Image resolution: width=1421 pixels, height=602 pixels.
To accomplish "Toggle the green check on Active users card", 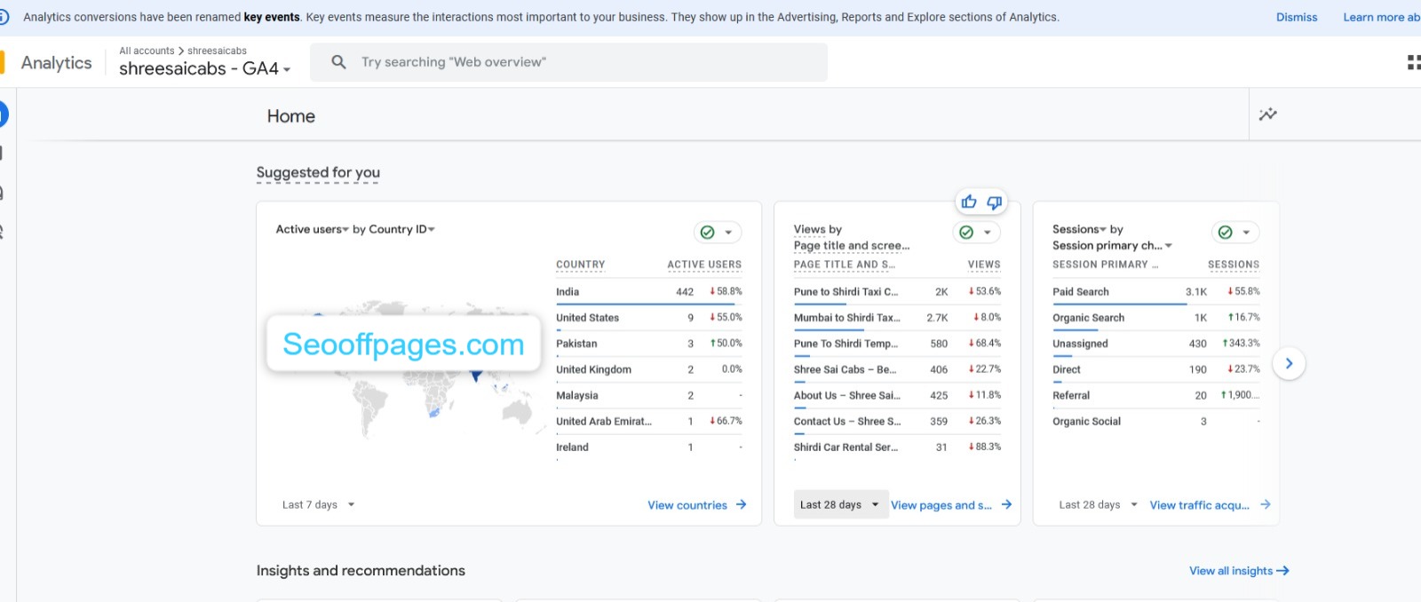I will 708,233.
